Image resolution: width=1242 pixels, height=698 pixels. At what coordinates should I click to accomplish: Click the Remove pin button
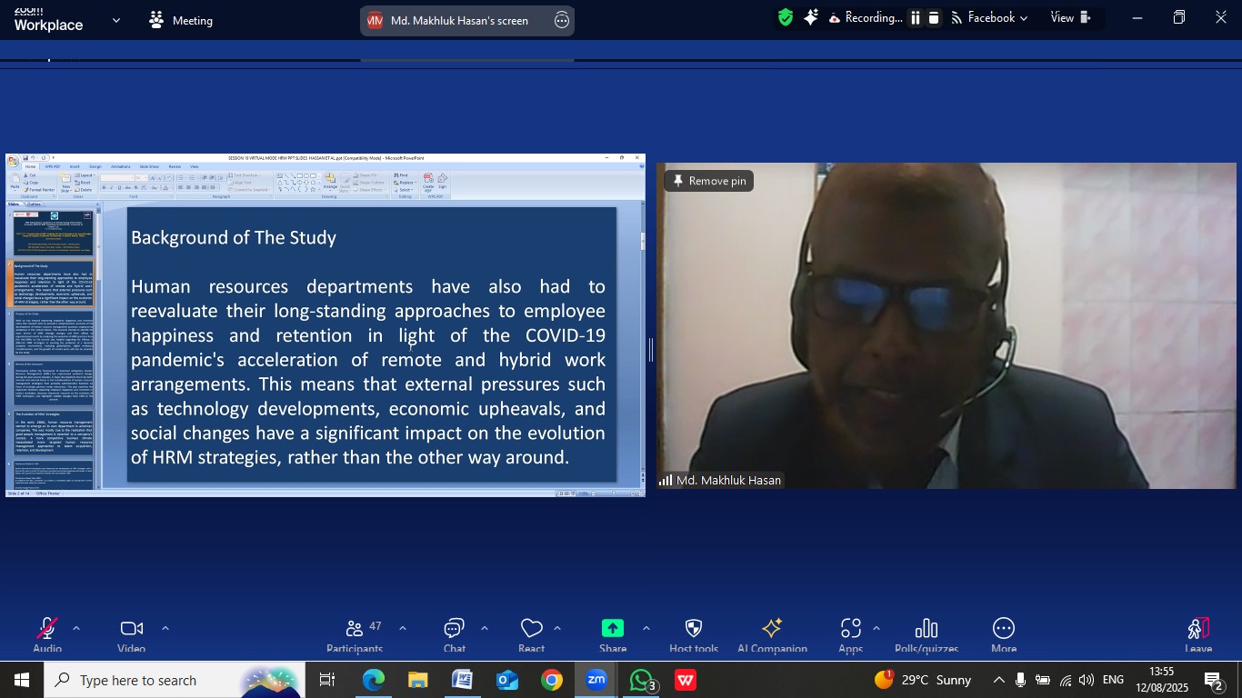click(x=708, y=181)
